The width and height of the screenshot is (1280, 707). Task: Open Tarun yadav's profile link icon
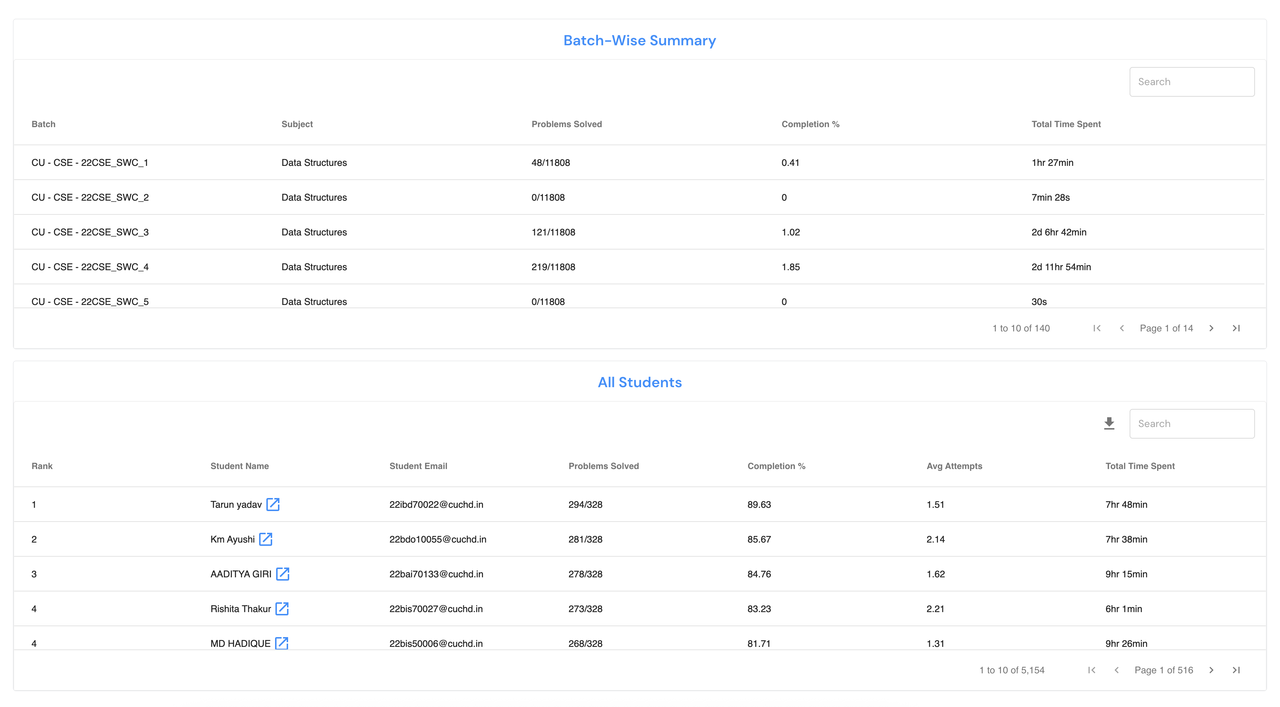tap(273, 505)
